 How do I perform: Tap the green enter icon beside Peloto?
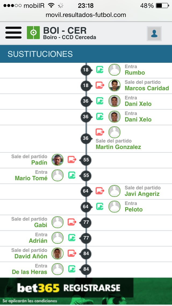click(100, 207)
